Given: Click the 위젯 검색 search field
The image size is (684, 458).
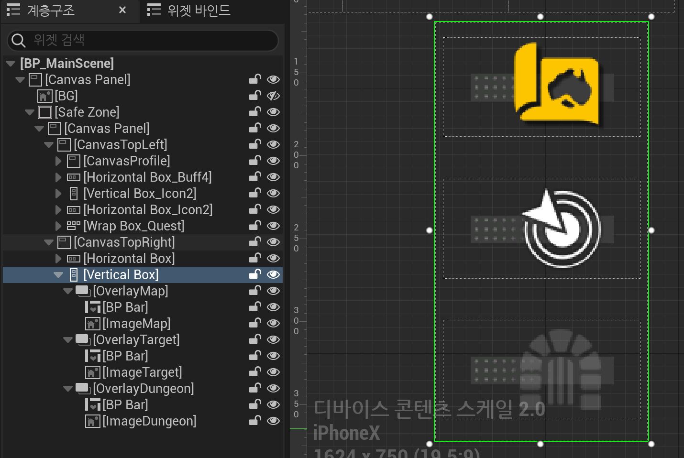Looking at the screenshot, I should coord(143,40).
